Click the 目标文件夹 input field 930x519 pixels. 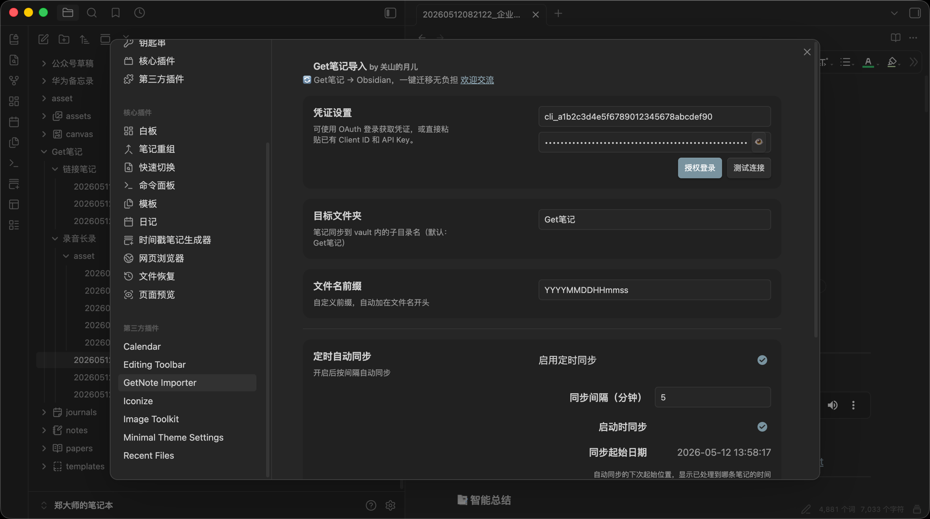coord(655,220)
